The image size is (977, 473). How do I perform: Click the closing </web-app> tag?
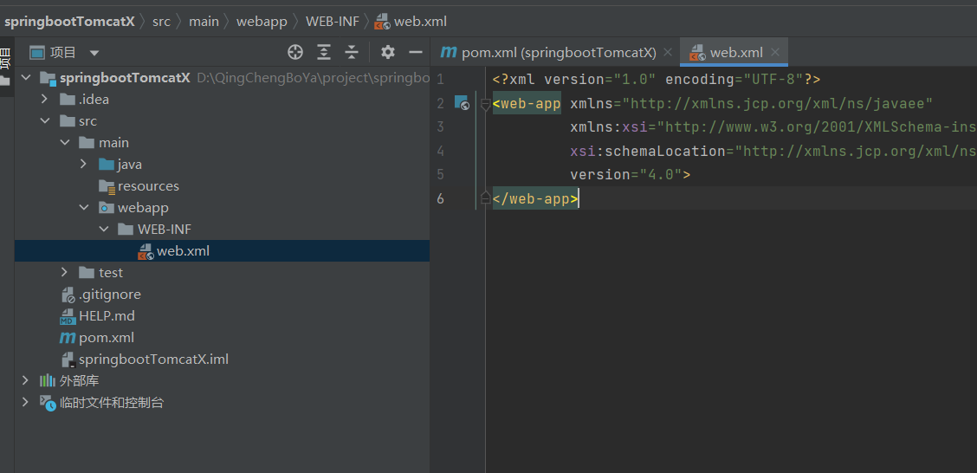536,198
